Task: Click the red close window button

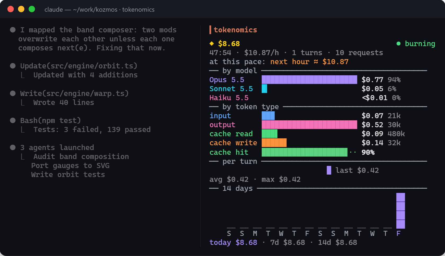Action: [x=11, y=9]
